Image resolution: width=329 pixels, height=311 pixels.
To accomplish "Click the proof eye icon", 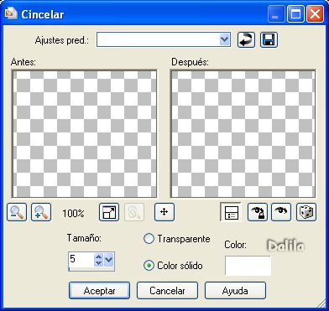I will point(281,212).
